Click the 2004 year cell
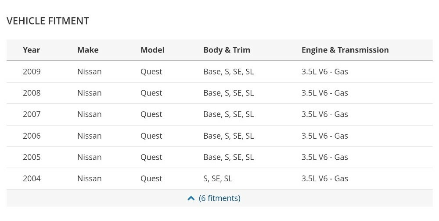Viewport: 439px width, 221px height. (32, 179)
